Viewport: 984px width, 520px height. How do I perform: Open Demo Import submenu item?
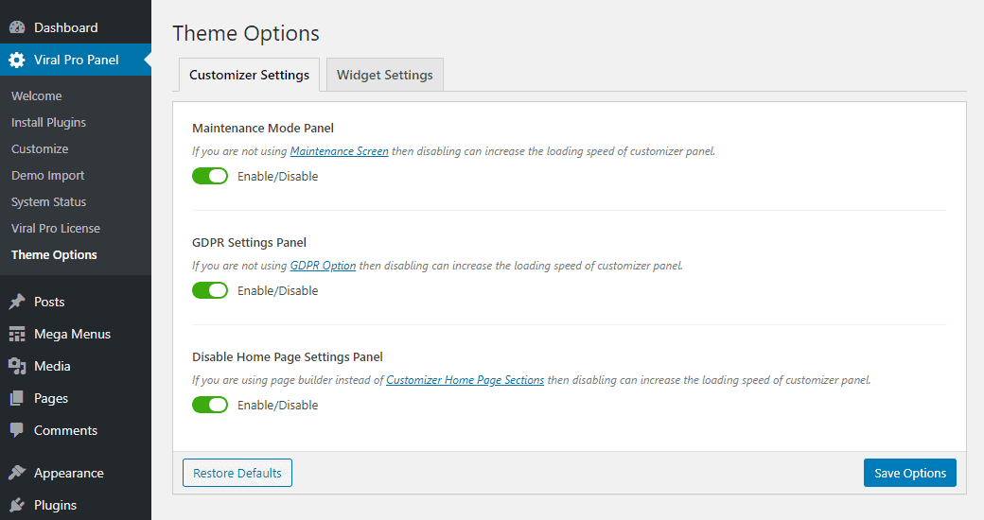click(x=47, y=176)
